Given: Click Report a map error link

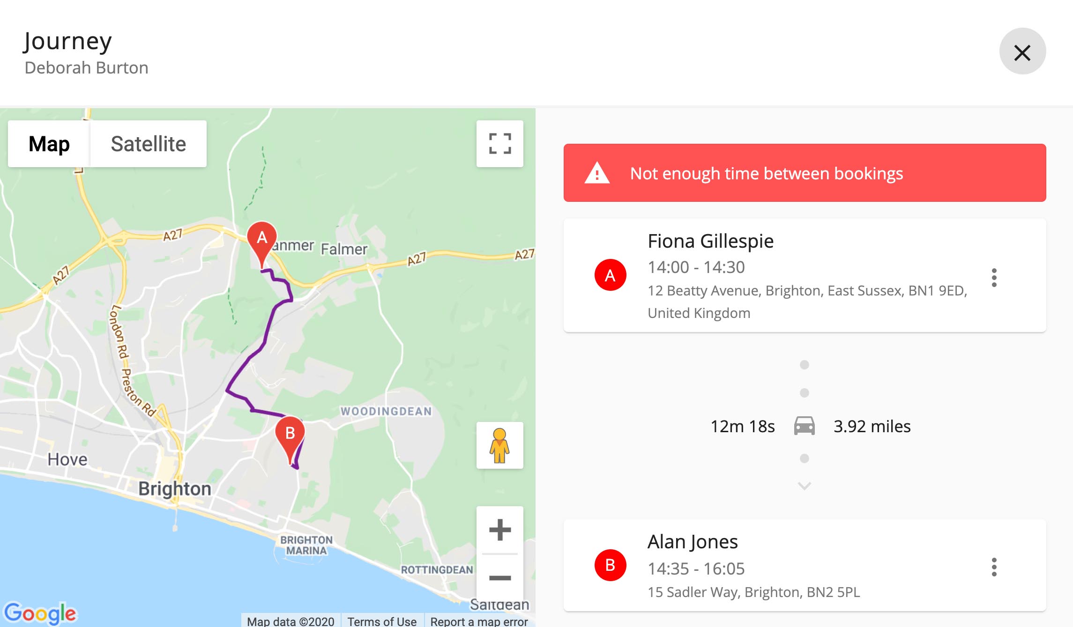Looking at the screenshot, I should 479,621.
